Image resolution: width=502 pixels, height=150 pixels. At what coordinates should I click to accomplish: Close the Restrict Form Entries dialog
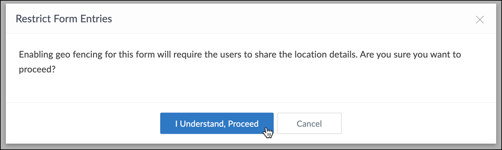click(x=480, y=20)
